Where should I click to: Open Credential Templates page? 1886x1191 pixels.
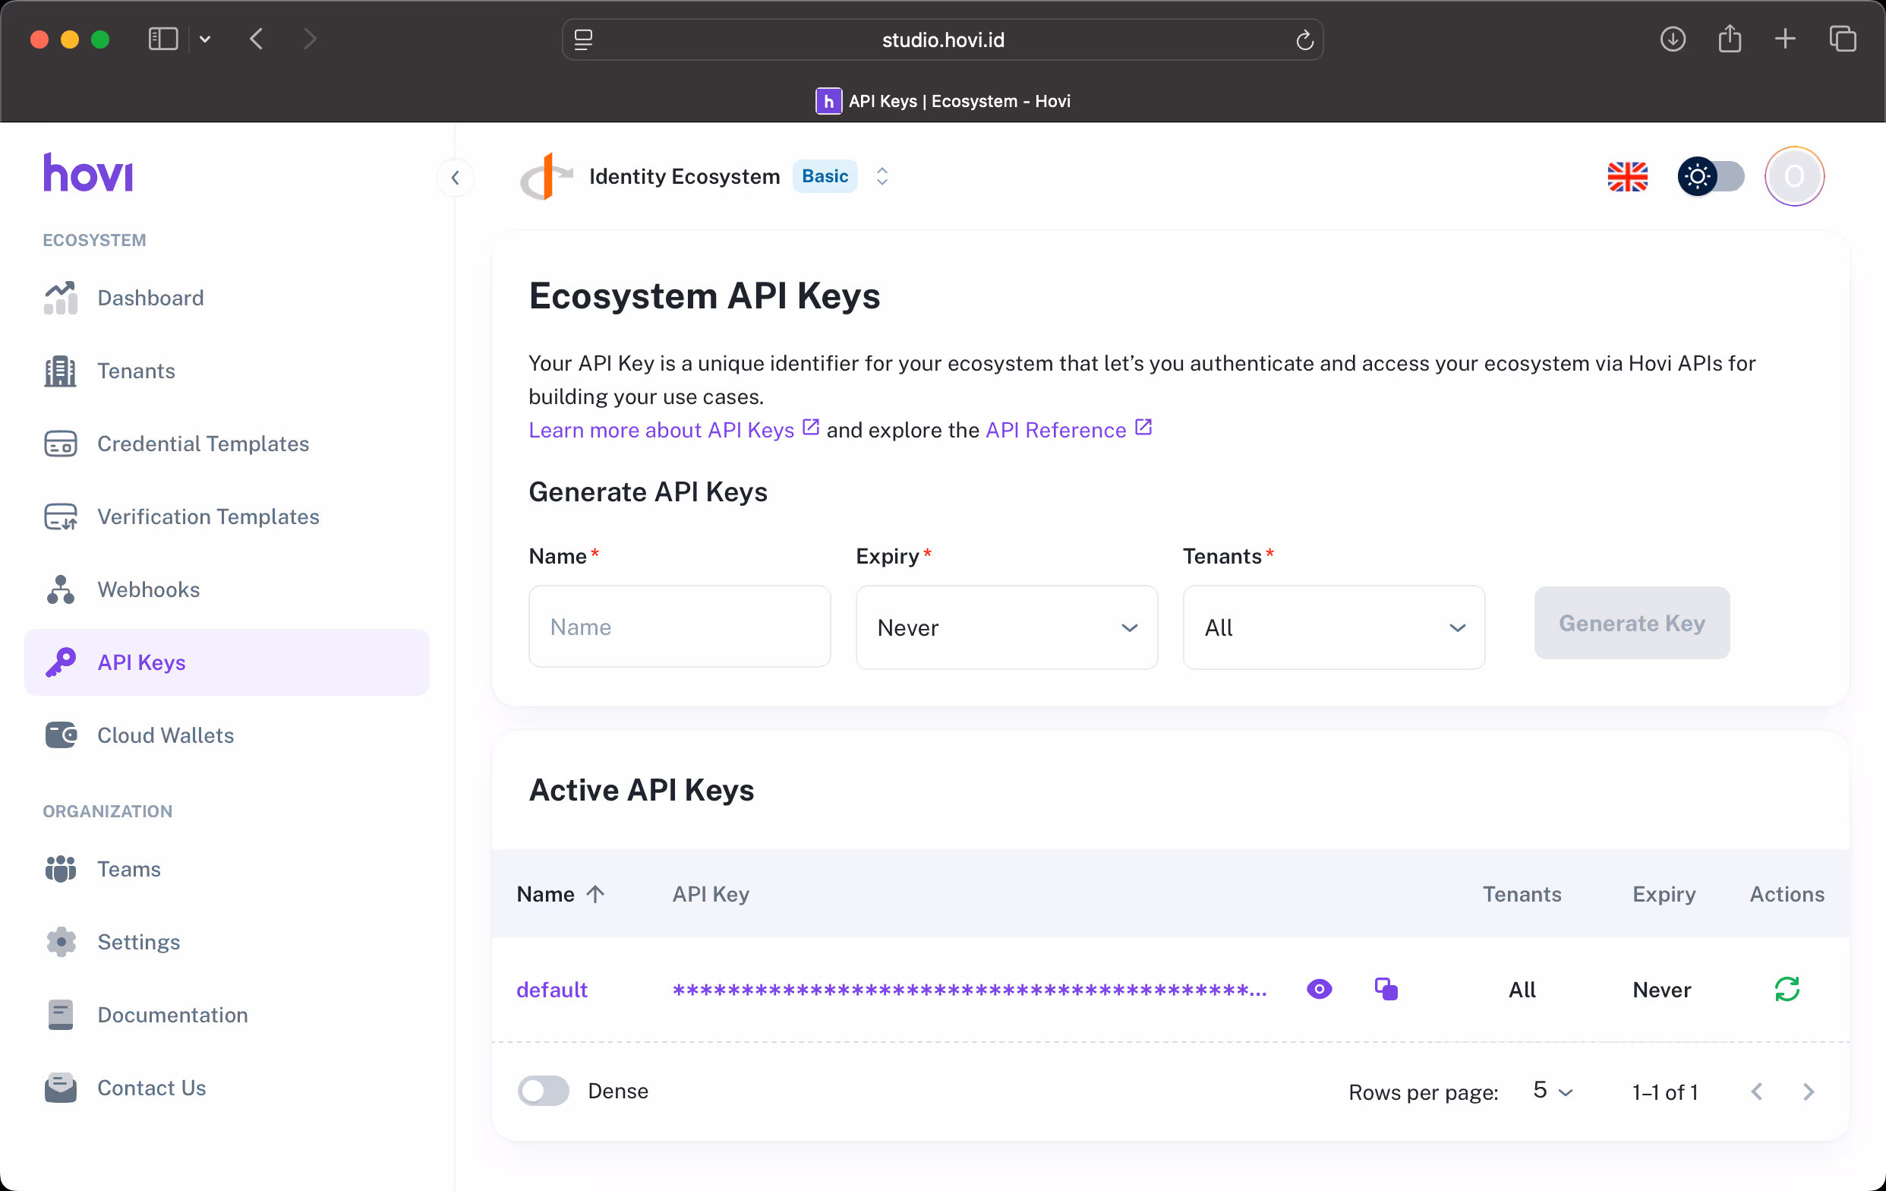pos(227,444)
